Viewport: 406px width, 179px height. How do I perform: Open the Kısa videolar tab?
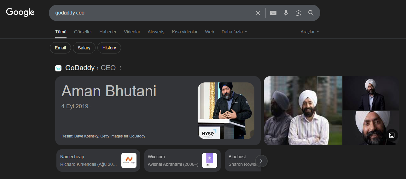[185, 32]
